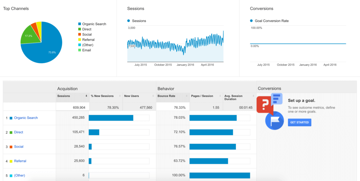The width and height of the screenshot is (360, 181).
Task: Open the Social channel link
Action: (x=19, y=147)
